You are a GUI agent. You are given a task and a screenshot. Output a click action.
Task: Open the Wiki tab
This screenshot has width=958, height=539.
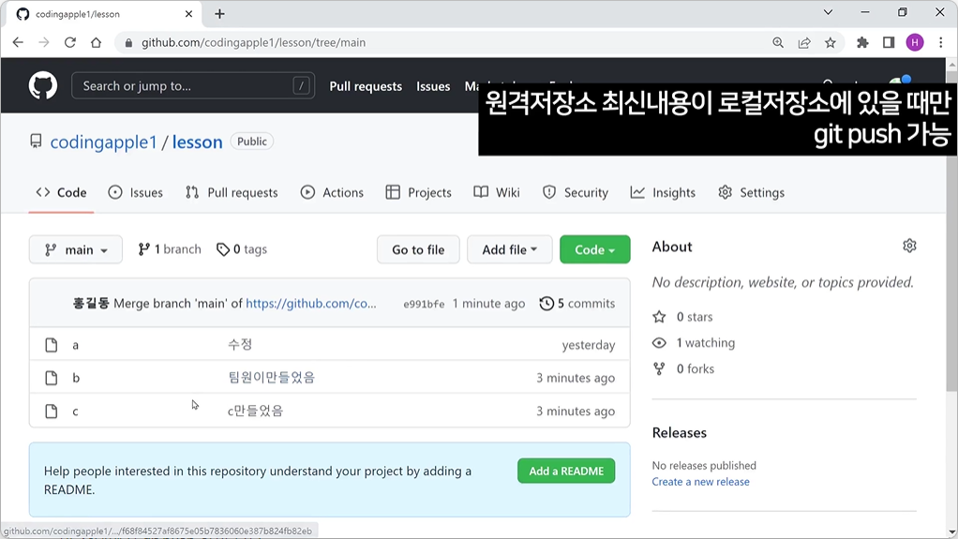click(497, 192)
